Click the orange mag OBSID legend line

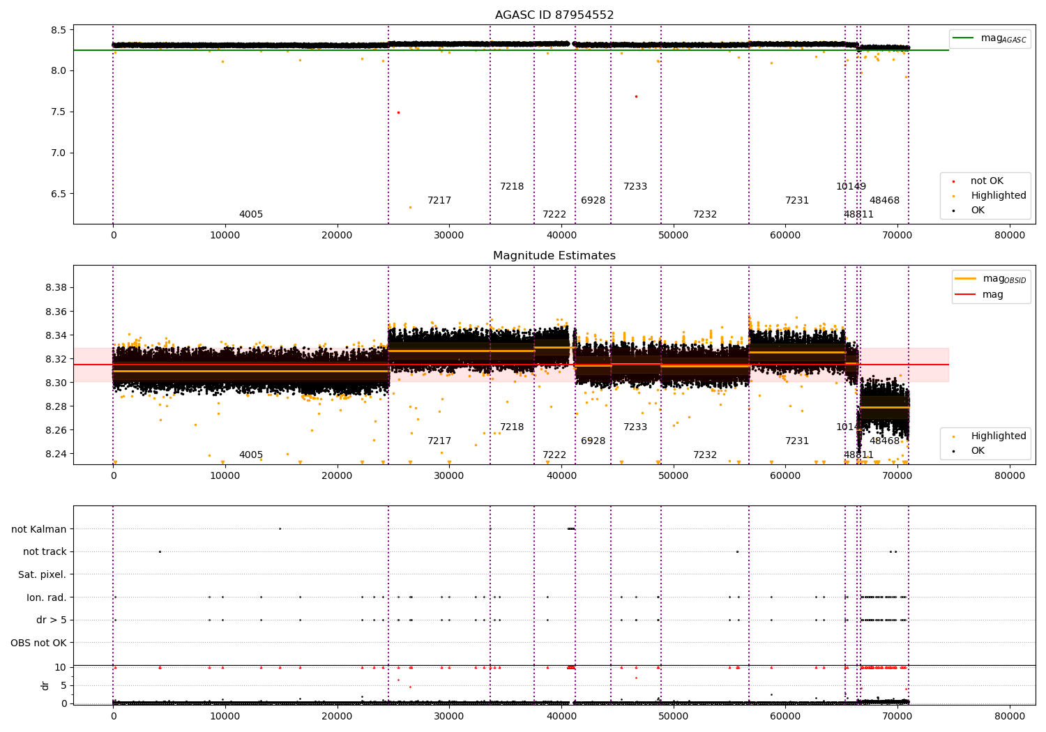click(x=966, y=279)
